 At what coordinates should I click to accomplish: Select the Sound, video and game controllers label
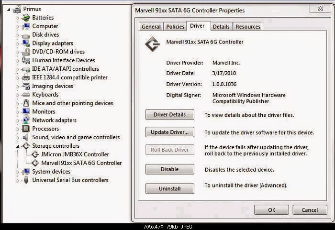(x=76, y=137)
